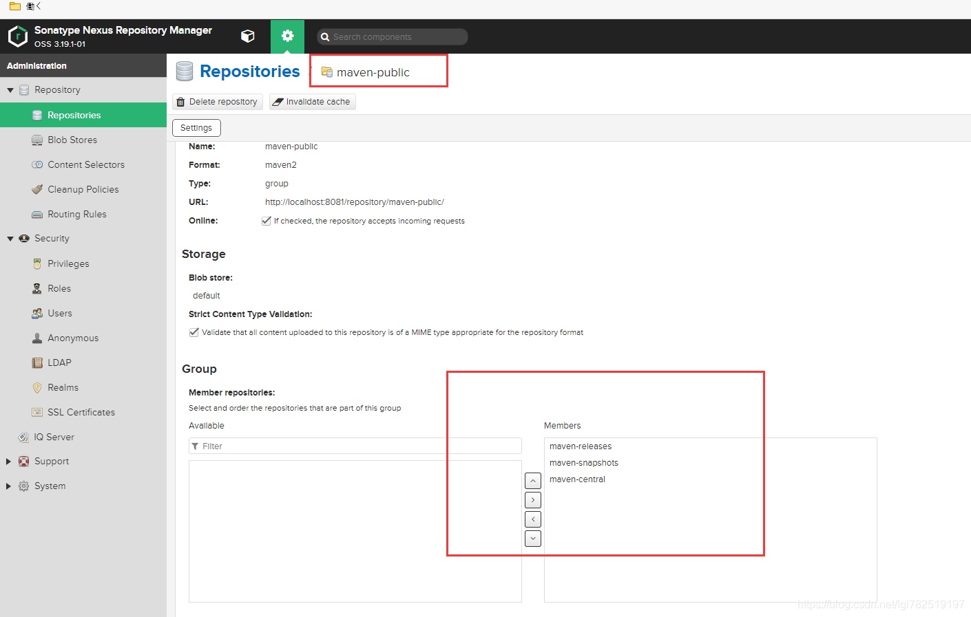Click the maven-public repository URL
The image size is (971, 617).
click(x=355, y=202)
